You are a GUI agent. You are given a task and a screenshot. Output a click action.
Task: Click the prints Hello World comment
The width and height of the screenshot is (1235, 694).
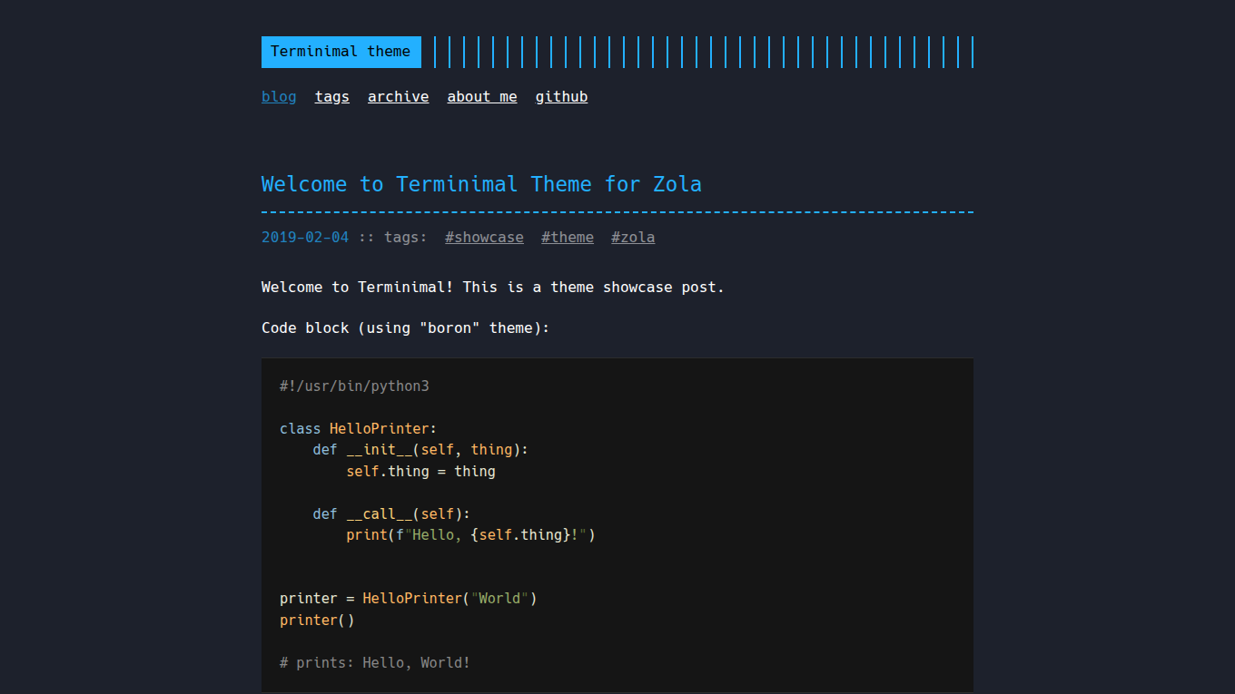374,662
